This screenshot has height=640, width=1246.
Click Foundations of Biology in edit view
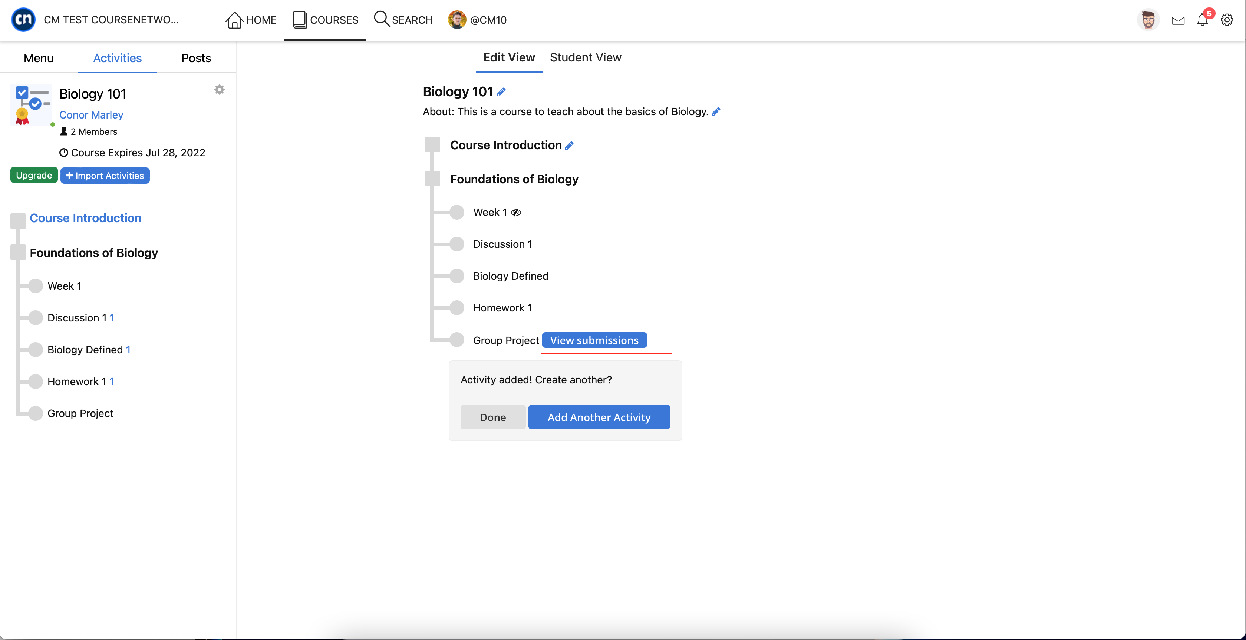click(514, 179)
